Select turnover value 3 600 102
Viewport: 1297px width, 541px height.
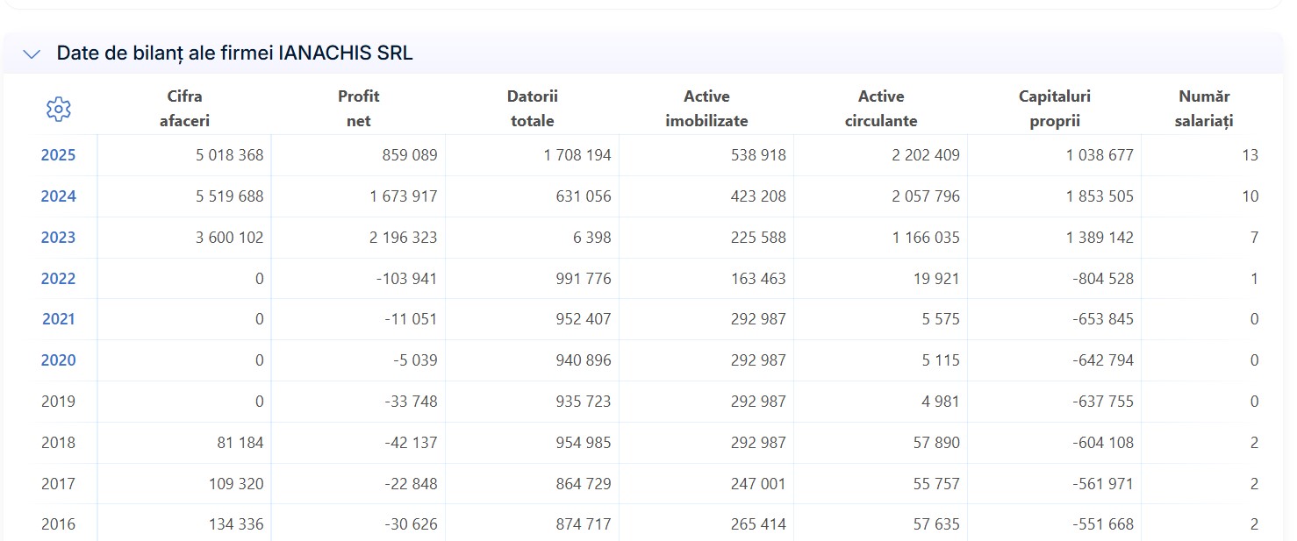(230, 238)
